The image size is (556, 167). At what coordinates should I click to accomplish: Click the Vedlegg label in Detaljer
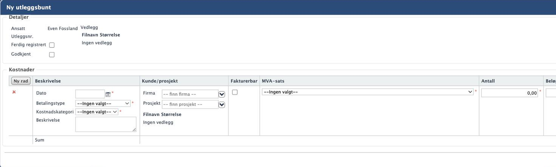[89, 27]
